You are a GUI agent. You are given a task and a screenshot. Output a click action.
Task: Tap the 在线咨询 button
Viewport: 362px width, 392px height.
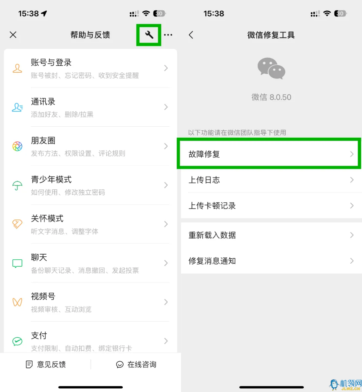coord(136,364)
